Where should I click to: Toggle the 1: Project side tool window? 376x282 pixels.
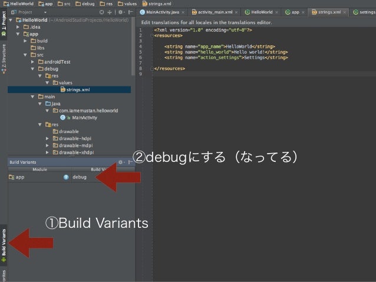(x=4, y=23)
